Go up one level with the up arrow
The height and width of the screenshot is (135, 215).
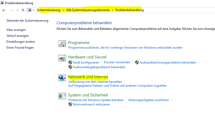pos(23,10)
